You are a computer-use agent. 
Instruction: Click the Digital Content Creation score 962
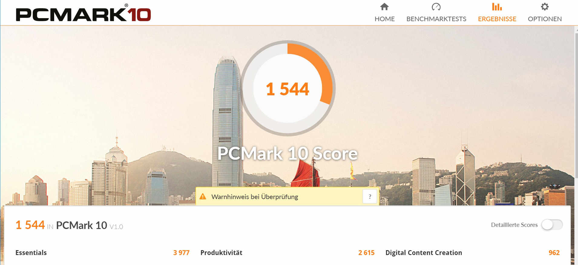point(554,253)
